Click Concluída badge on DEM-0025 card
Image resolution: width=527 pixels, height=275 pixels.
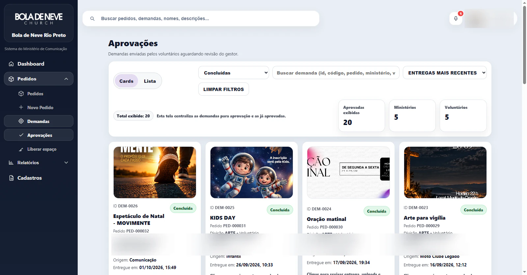[280, 210]
